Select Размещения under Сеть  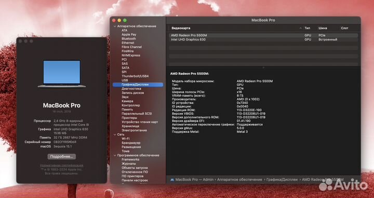131,147
